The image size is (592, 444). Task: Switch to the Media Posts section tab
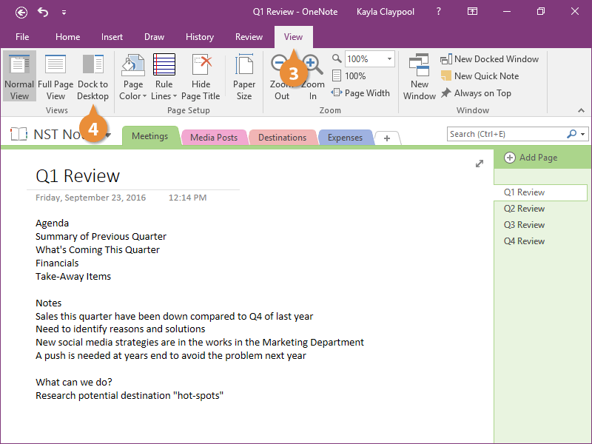pyautogui.click(x=214, y=138)
